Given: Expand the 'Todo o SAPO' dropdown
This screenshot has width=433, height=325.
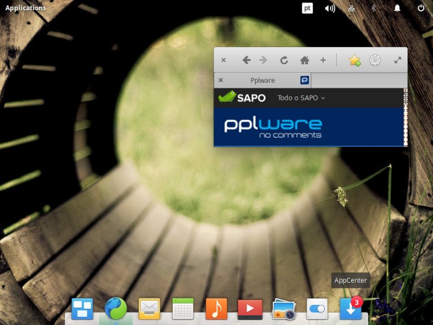Looking at the screenshot, I should pyautogui.click(x=301, y=98).
